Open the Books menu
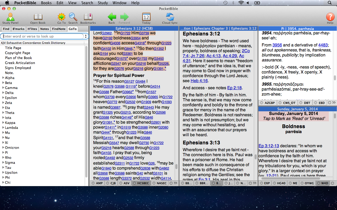337x210 pixels. 46,3
